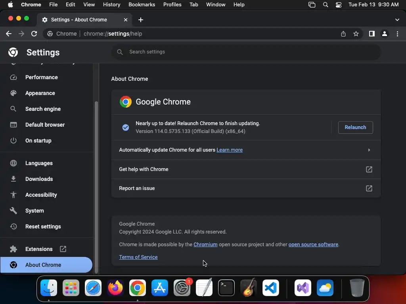
Task: Open Accessibility settings
Action: click(x=41, y=195)
